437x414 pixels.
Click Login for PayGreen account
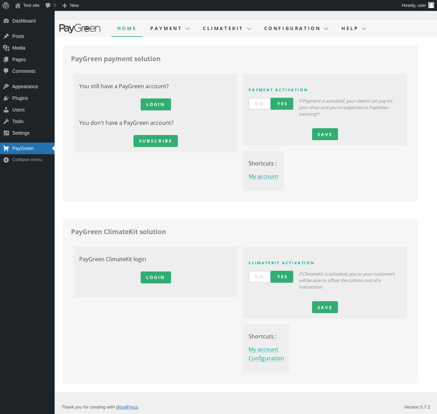point(156,104)
